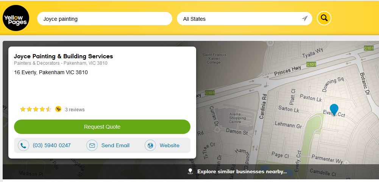Click the Princes Hwy map label

[x=288, y=71]
